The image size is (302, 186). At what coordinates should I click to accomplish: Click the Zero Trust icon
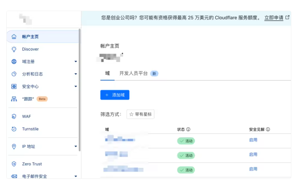[x=14, y=164]
